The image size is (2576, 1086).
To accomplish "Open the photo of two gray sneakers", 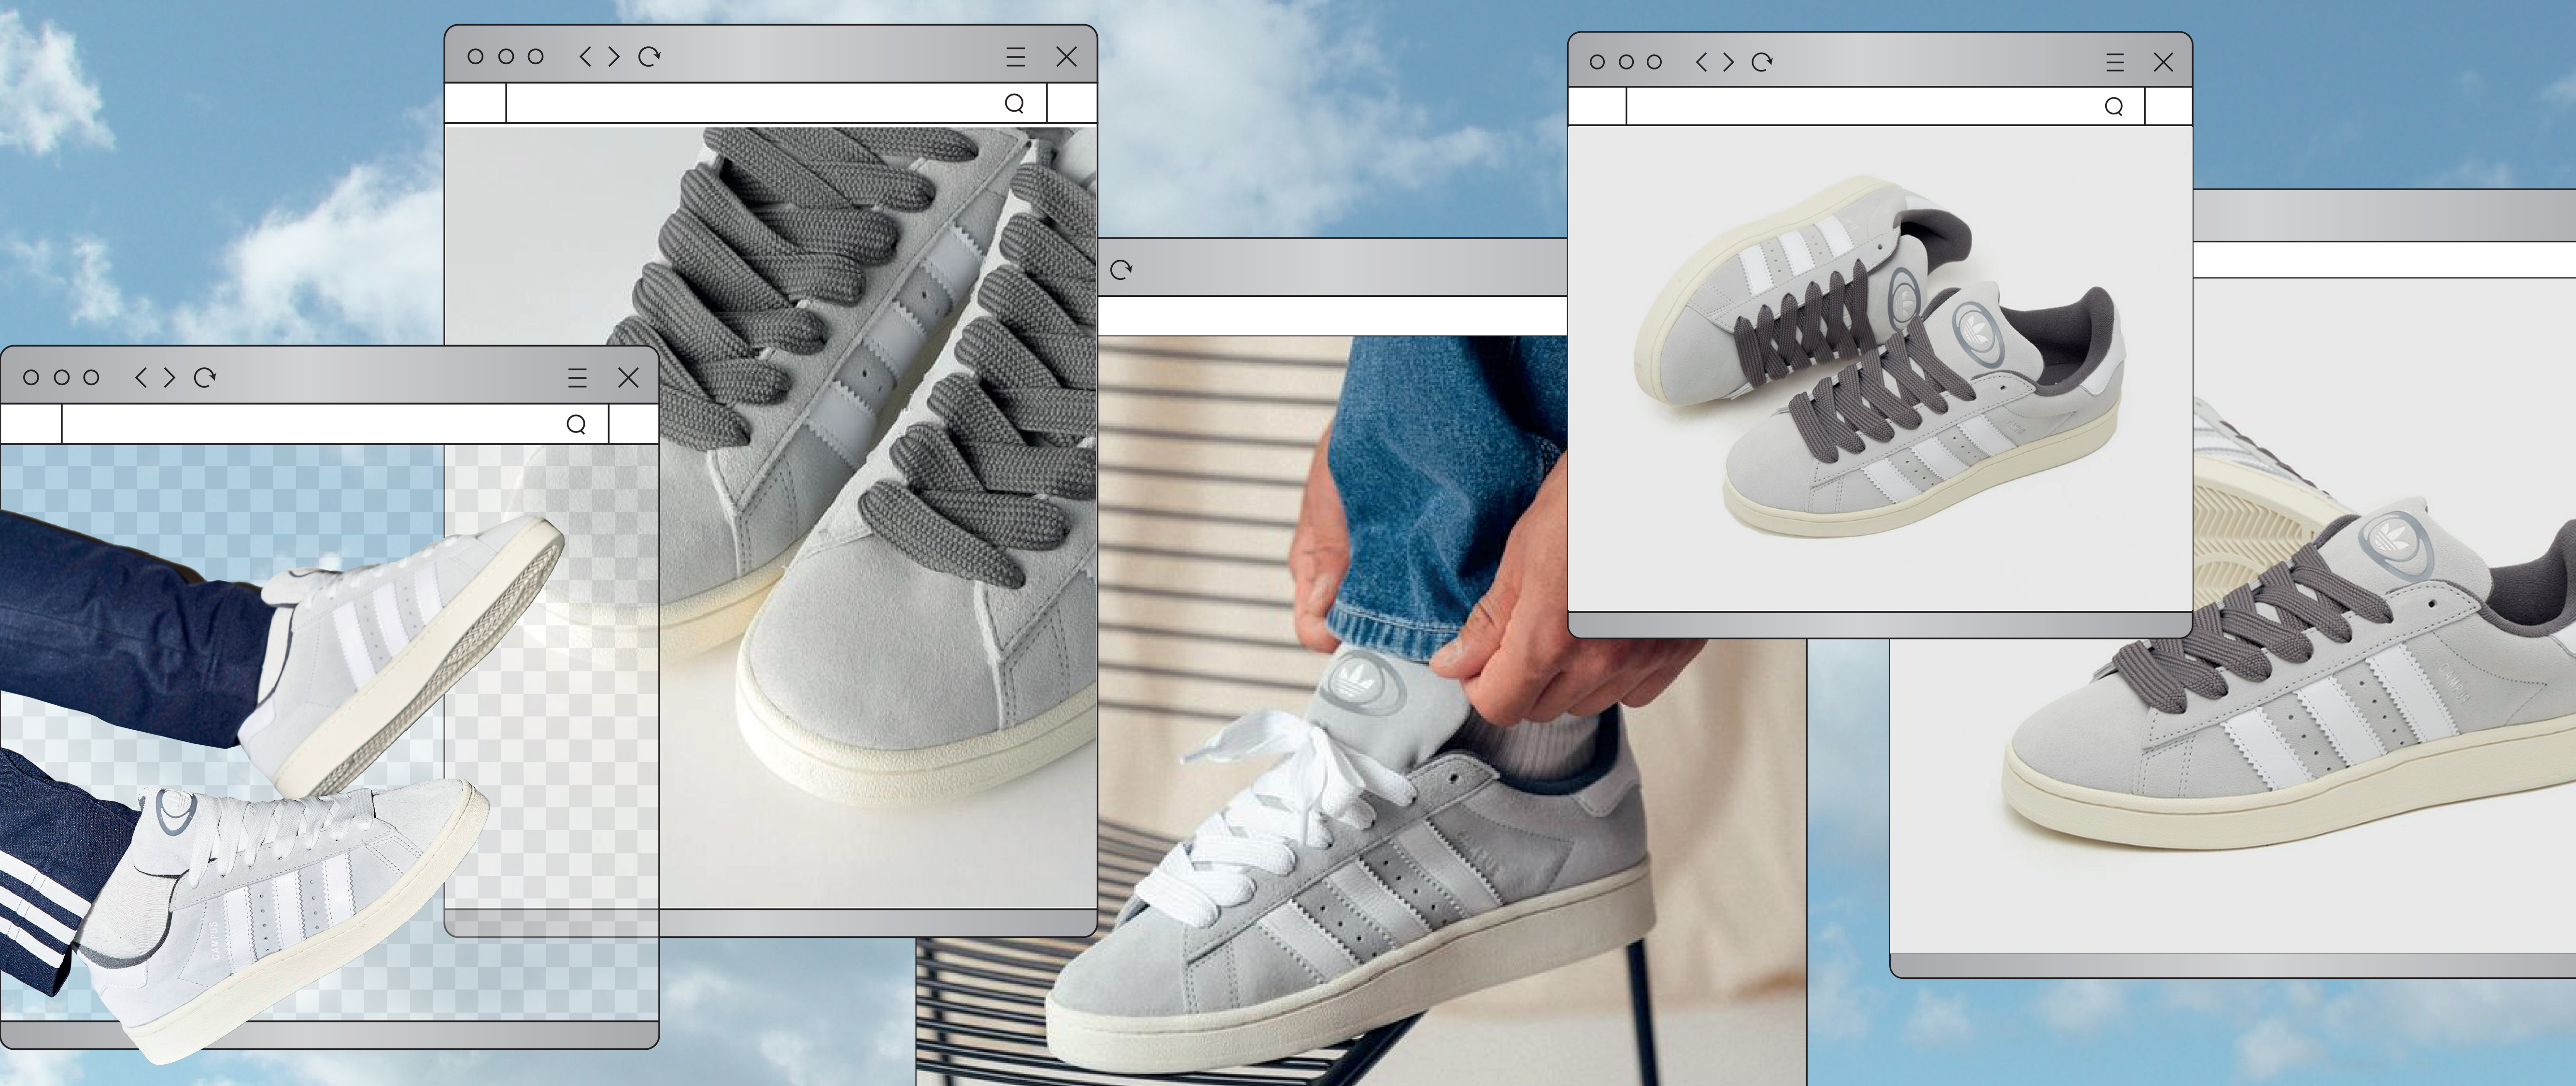I will 1880,368.
